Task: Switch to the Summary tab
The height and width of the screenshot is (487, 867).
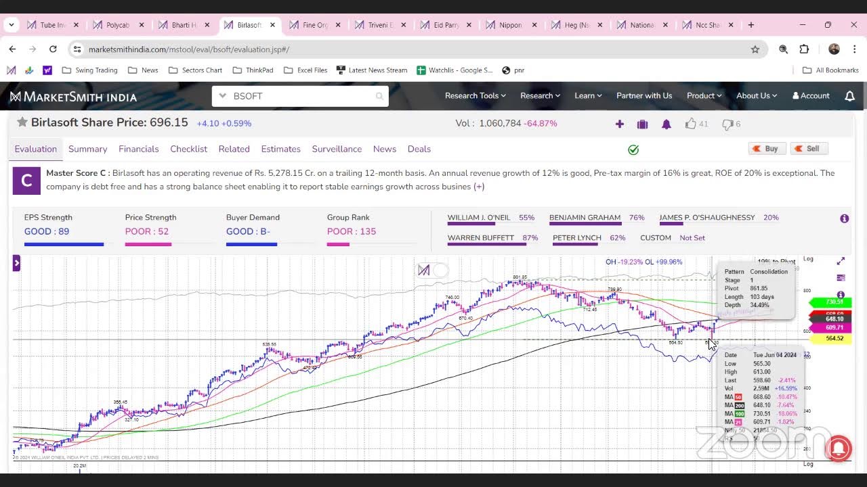Action: tap(87, 149)
